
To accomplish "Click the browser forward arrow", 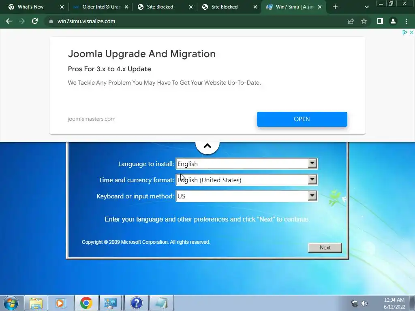I will pyautogui.click(x=22, y=21).
